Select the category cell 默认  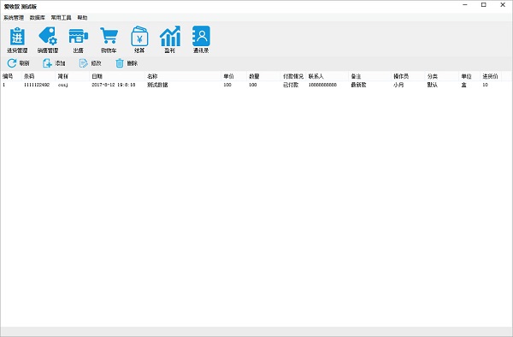point(433,85)
